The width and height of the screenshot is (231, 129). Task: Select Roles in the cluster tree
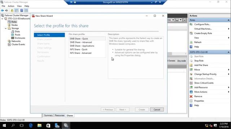[x=14, y=22]
